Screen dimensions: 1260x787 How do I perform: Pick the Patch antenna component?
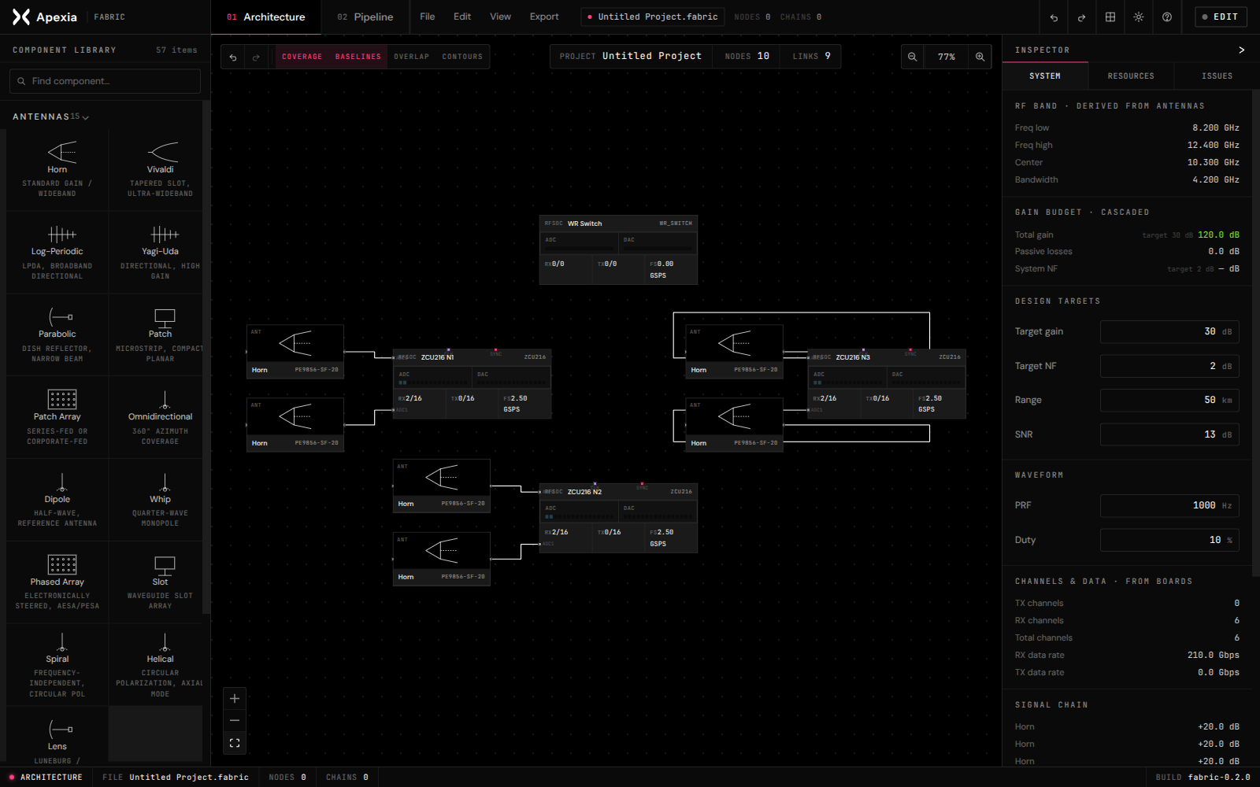click(160, 335)
